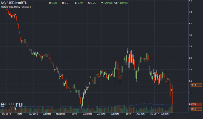Click the 2.71 price level label
This screenshot has height=119, width=203.
193,109
